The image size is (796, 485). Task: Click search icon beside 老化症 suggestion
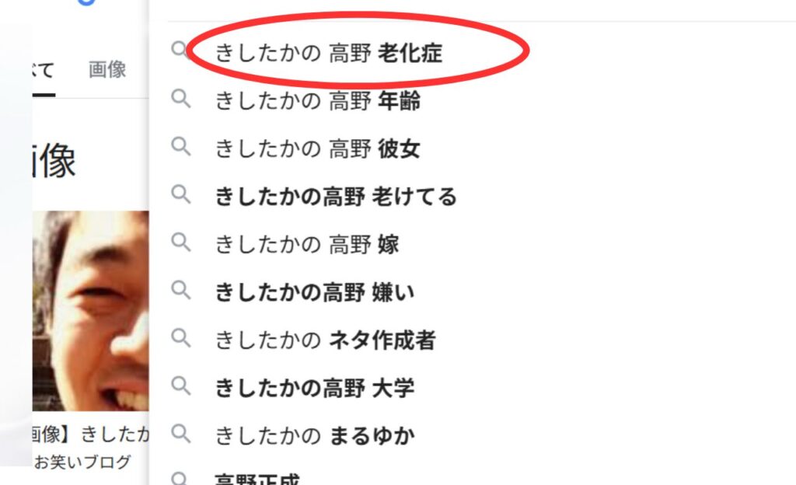click(180, 50)
